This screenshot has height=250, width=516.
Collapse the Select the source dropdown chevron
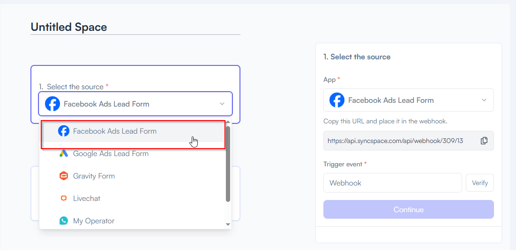[222, 104]
